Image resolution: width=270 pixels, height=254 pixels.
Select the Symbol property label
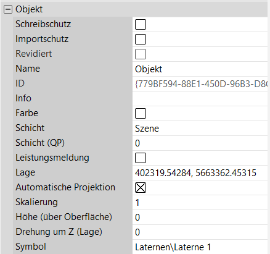coord(31,247)
